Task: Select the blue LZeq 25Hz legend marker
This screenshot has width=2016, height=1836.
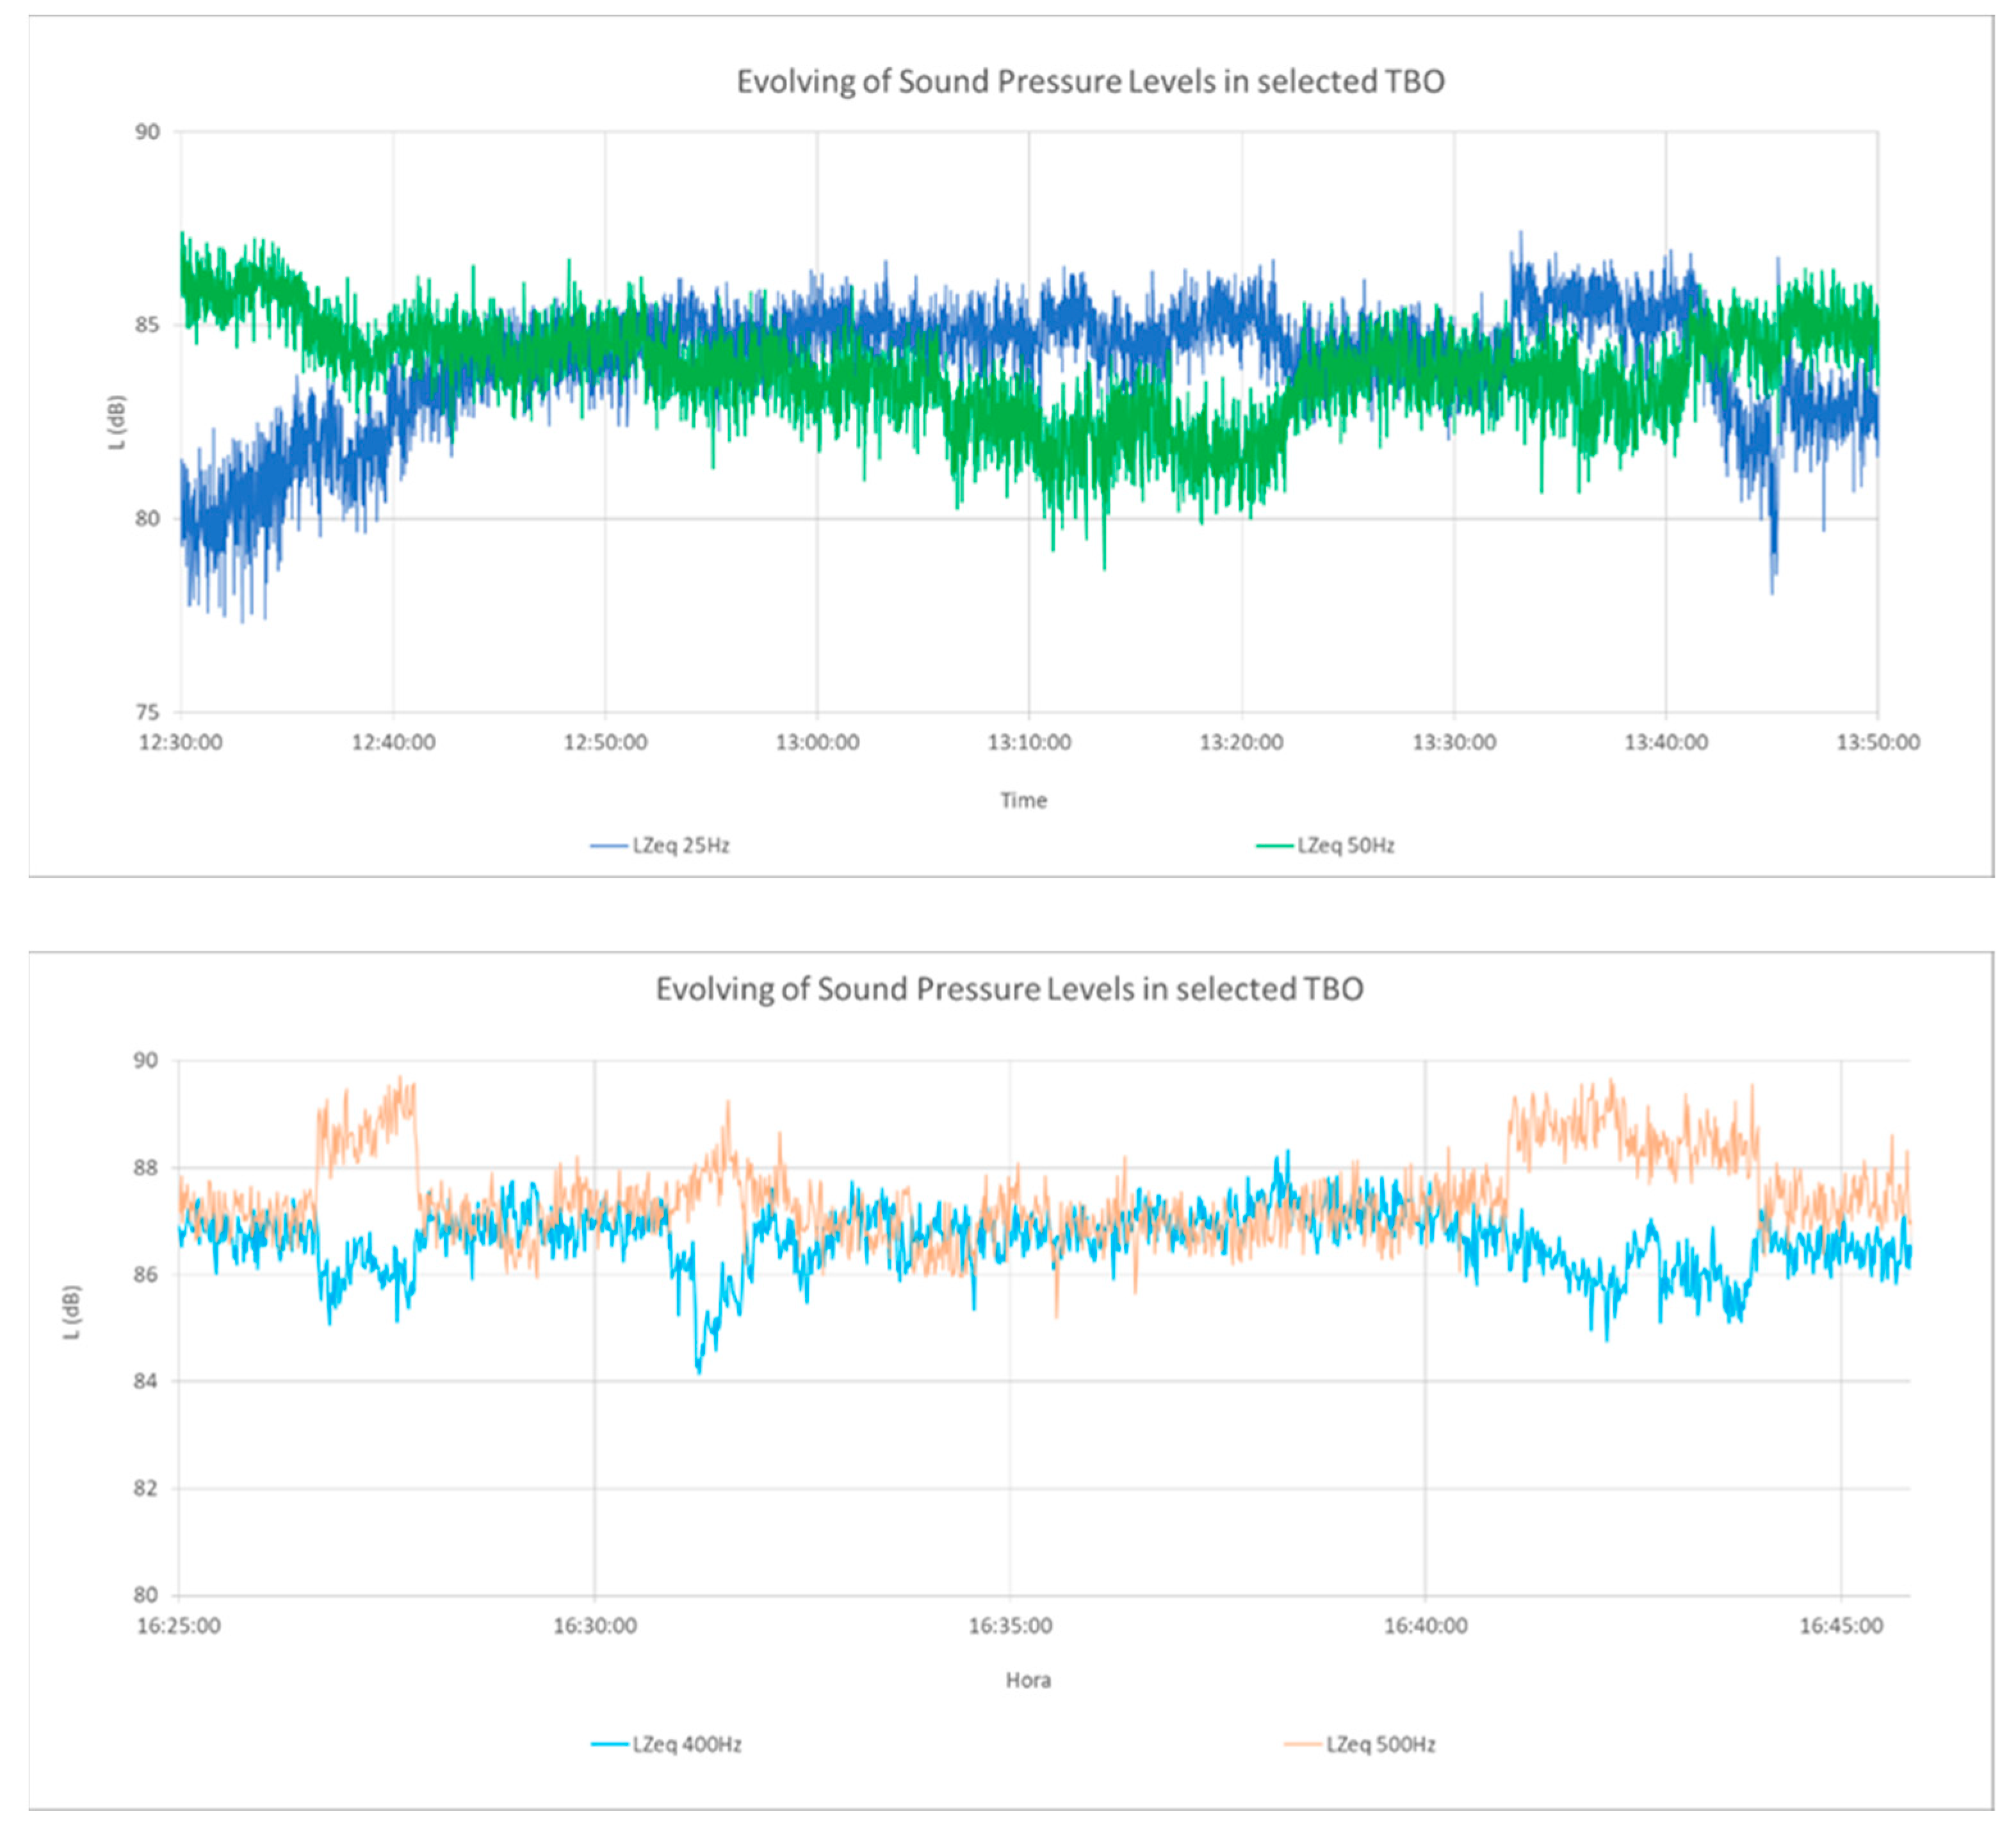Action: tap(610, 844)
